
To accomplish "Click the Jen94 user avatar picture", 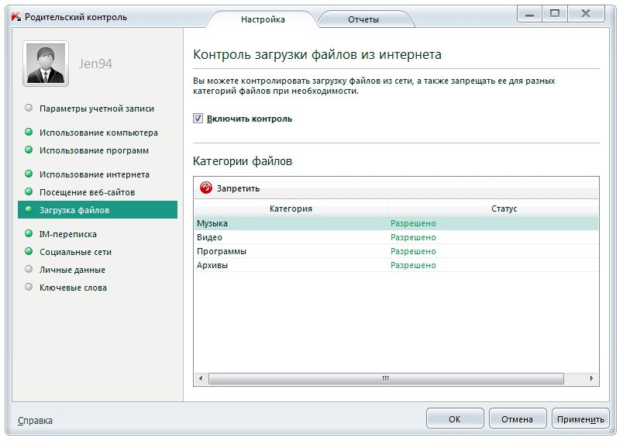I will [46, 64].
